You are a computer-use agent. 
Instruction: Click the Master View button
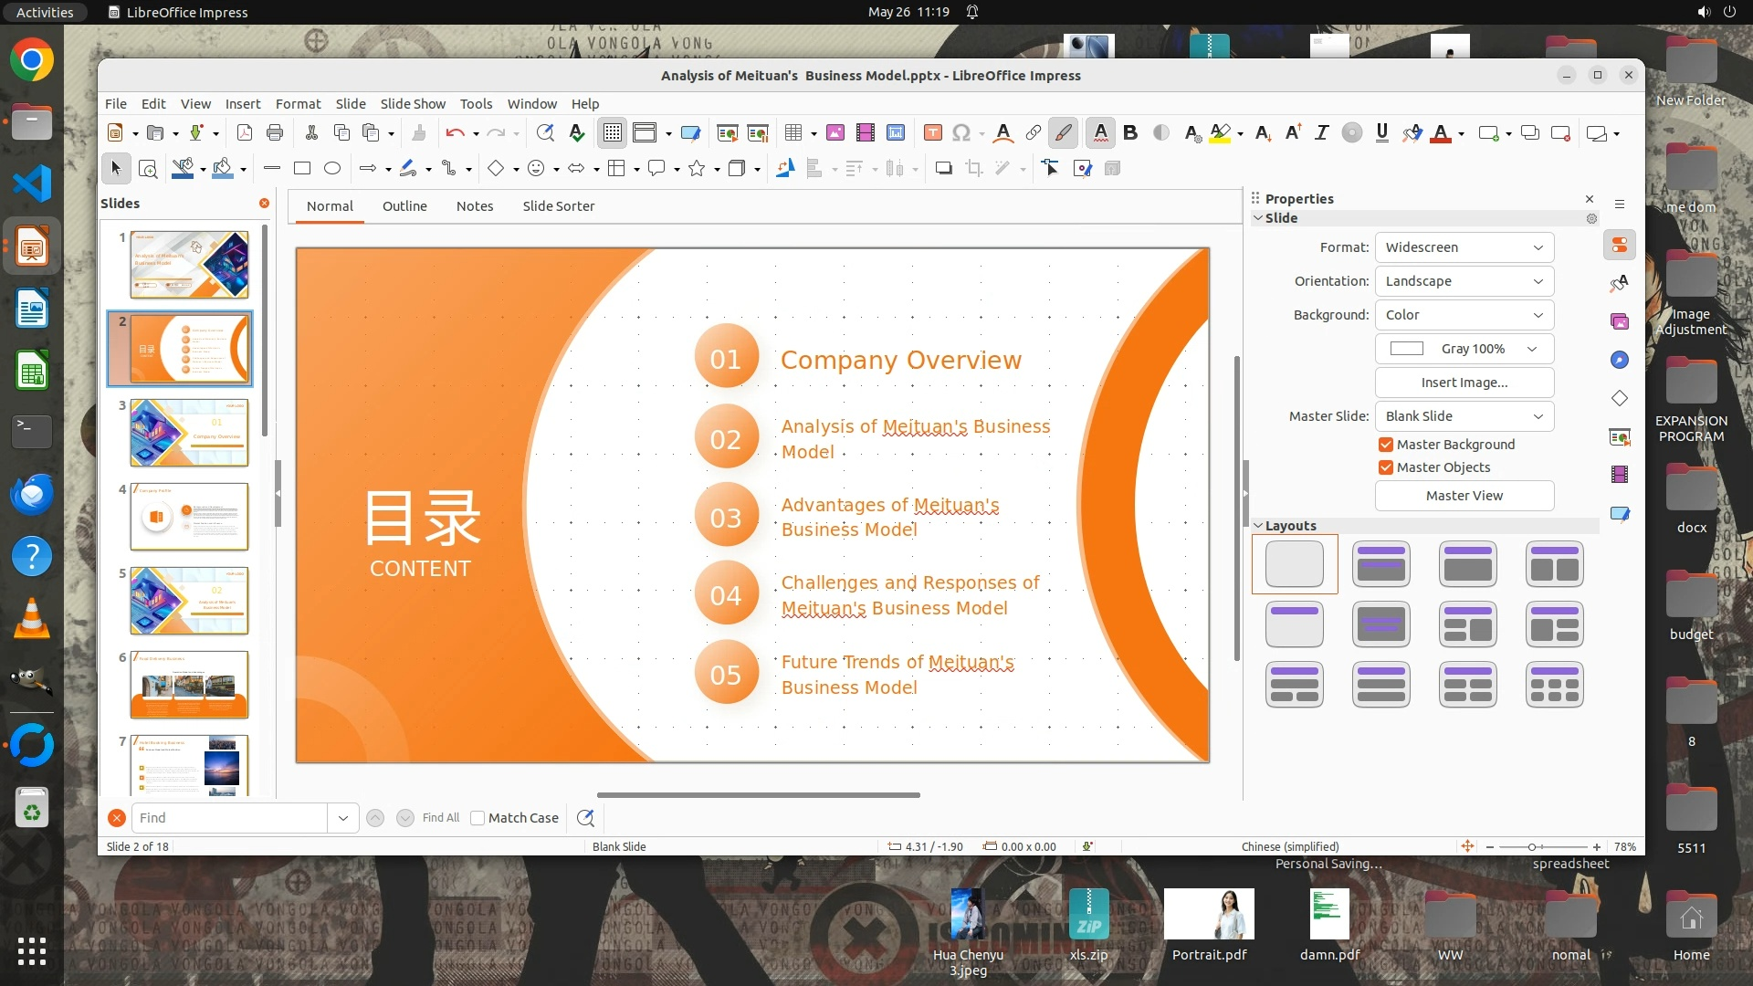(x=1464, y=496)
